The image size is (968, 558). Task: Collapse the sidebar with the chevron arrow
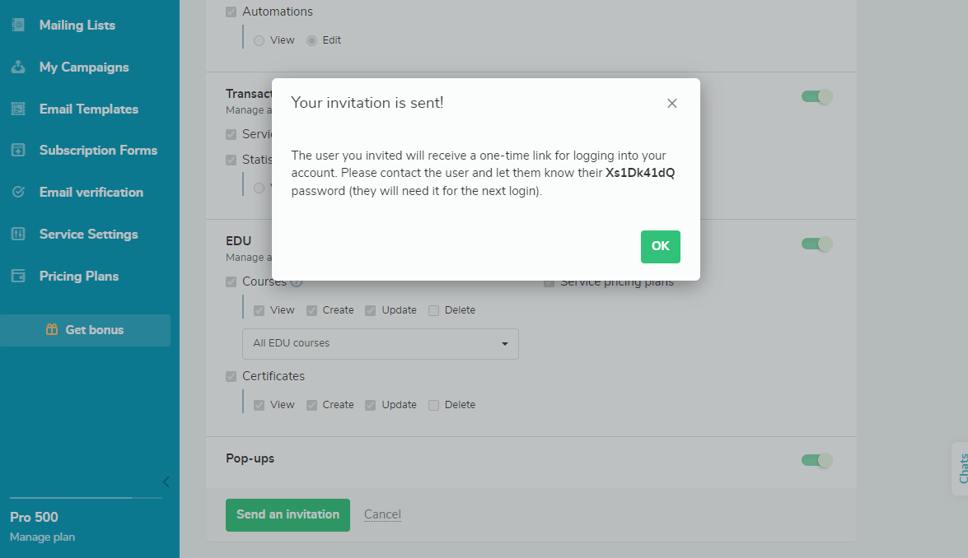click(166, 482)
